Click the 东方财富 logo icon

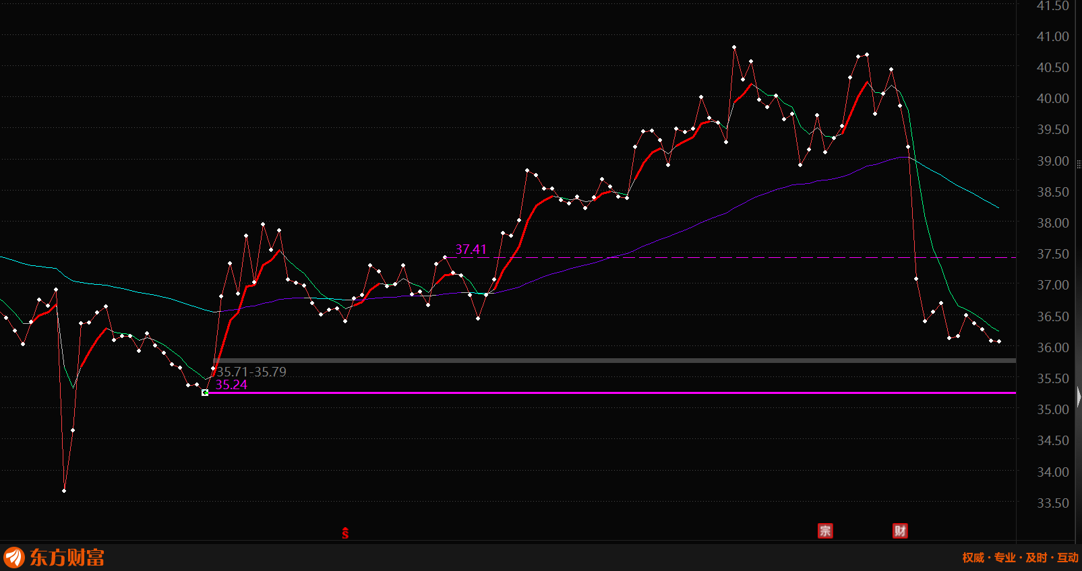pyautogui.click(x=14, y=558)
